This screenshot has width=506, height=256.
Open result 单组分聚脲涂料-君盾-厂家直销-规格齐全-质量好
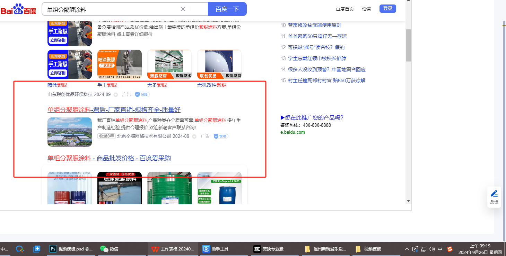pos(114,110)
